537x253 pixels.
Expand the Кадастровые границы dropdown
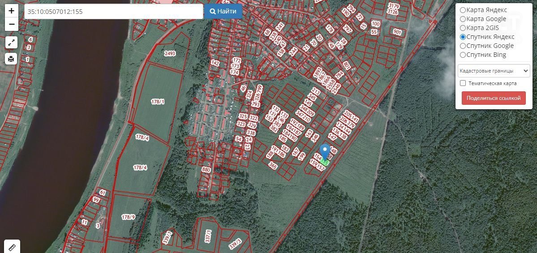tap(494, 71)
